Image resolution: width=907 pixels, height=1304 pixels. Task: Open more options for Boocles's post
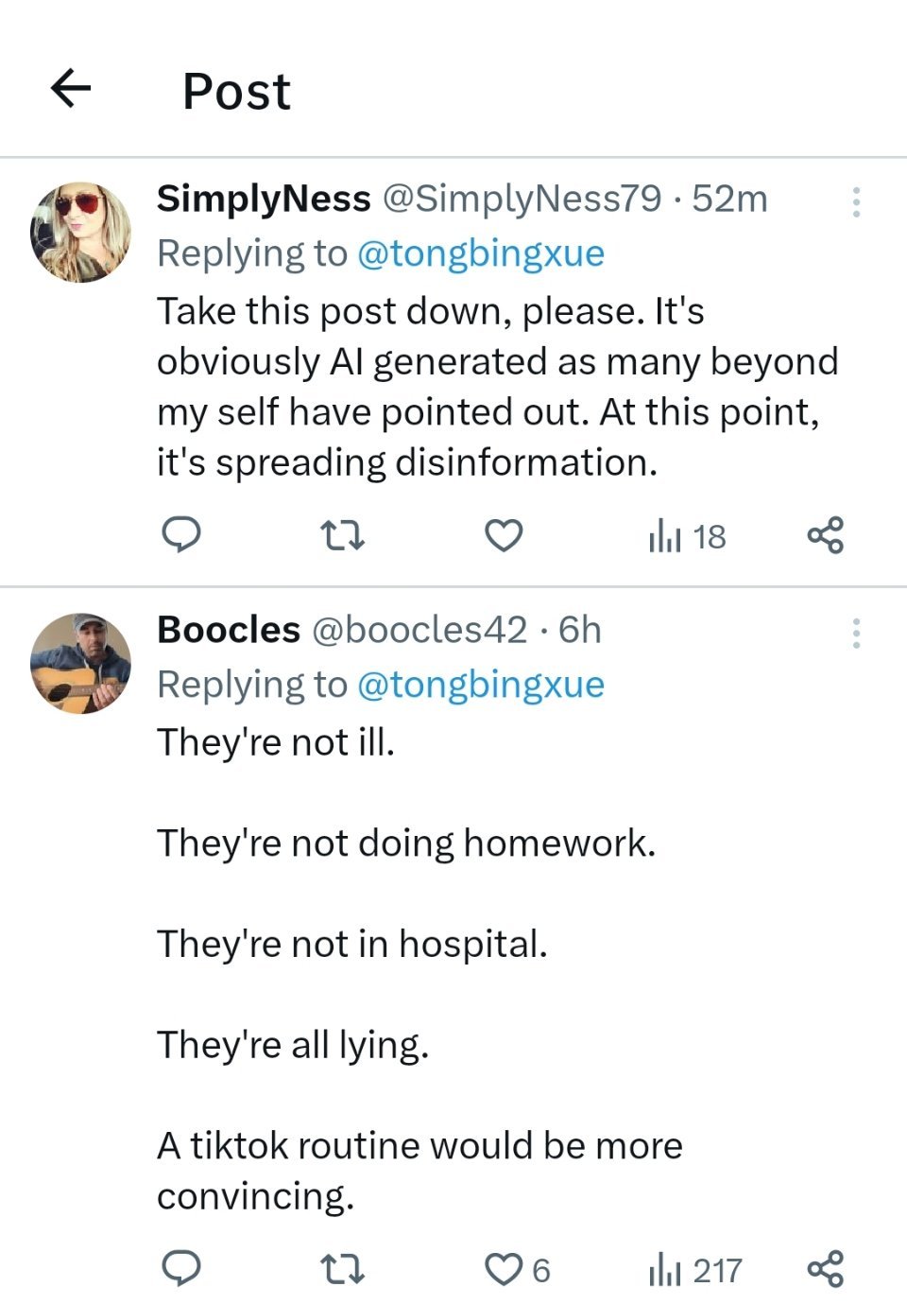(856, 634)
